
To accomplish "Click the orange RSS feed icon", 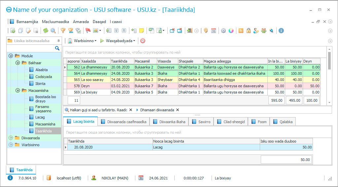I will pos(241,31).
